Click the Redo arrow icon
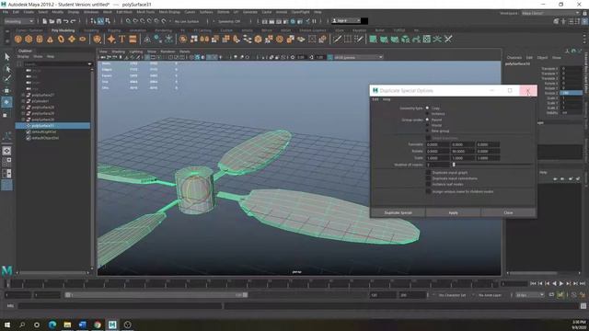The width and height of the screenshot is (589, 331). [74, 21]
